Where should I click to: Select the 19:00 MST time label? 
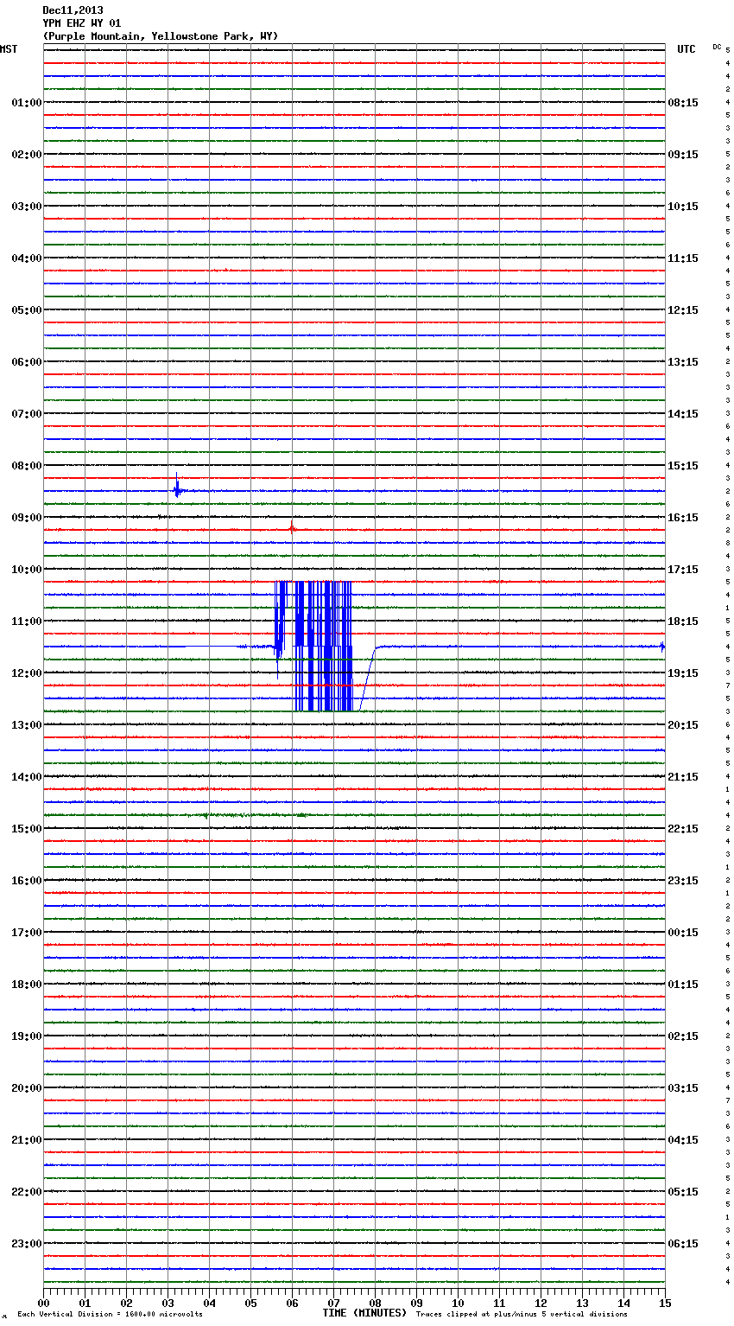tap(27, 1036)
